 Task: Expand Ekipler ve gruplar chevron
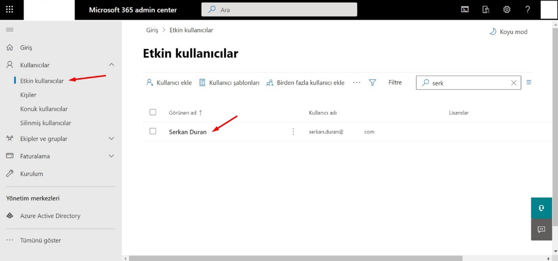tap(111, 138)
